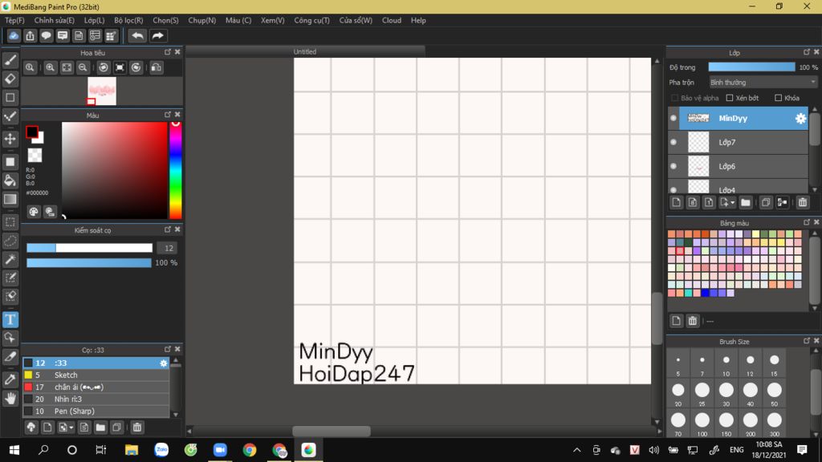822x462 pixels.
Task: Select the Pen (Sharp) brush
Action: click(96, 411)
